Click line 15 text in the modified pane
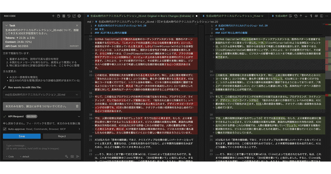Viewport: 331px width, 174px height. pos(268,82)
